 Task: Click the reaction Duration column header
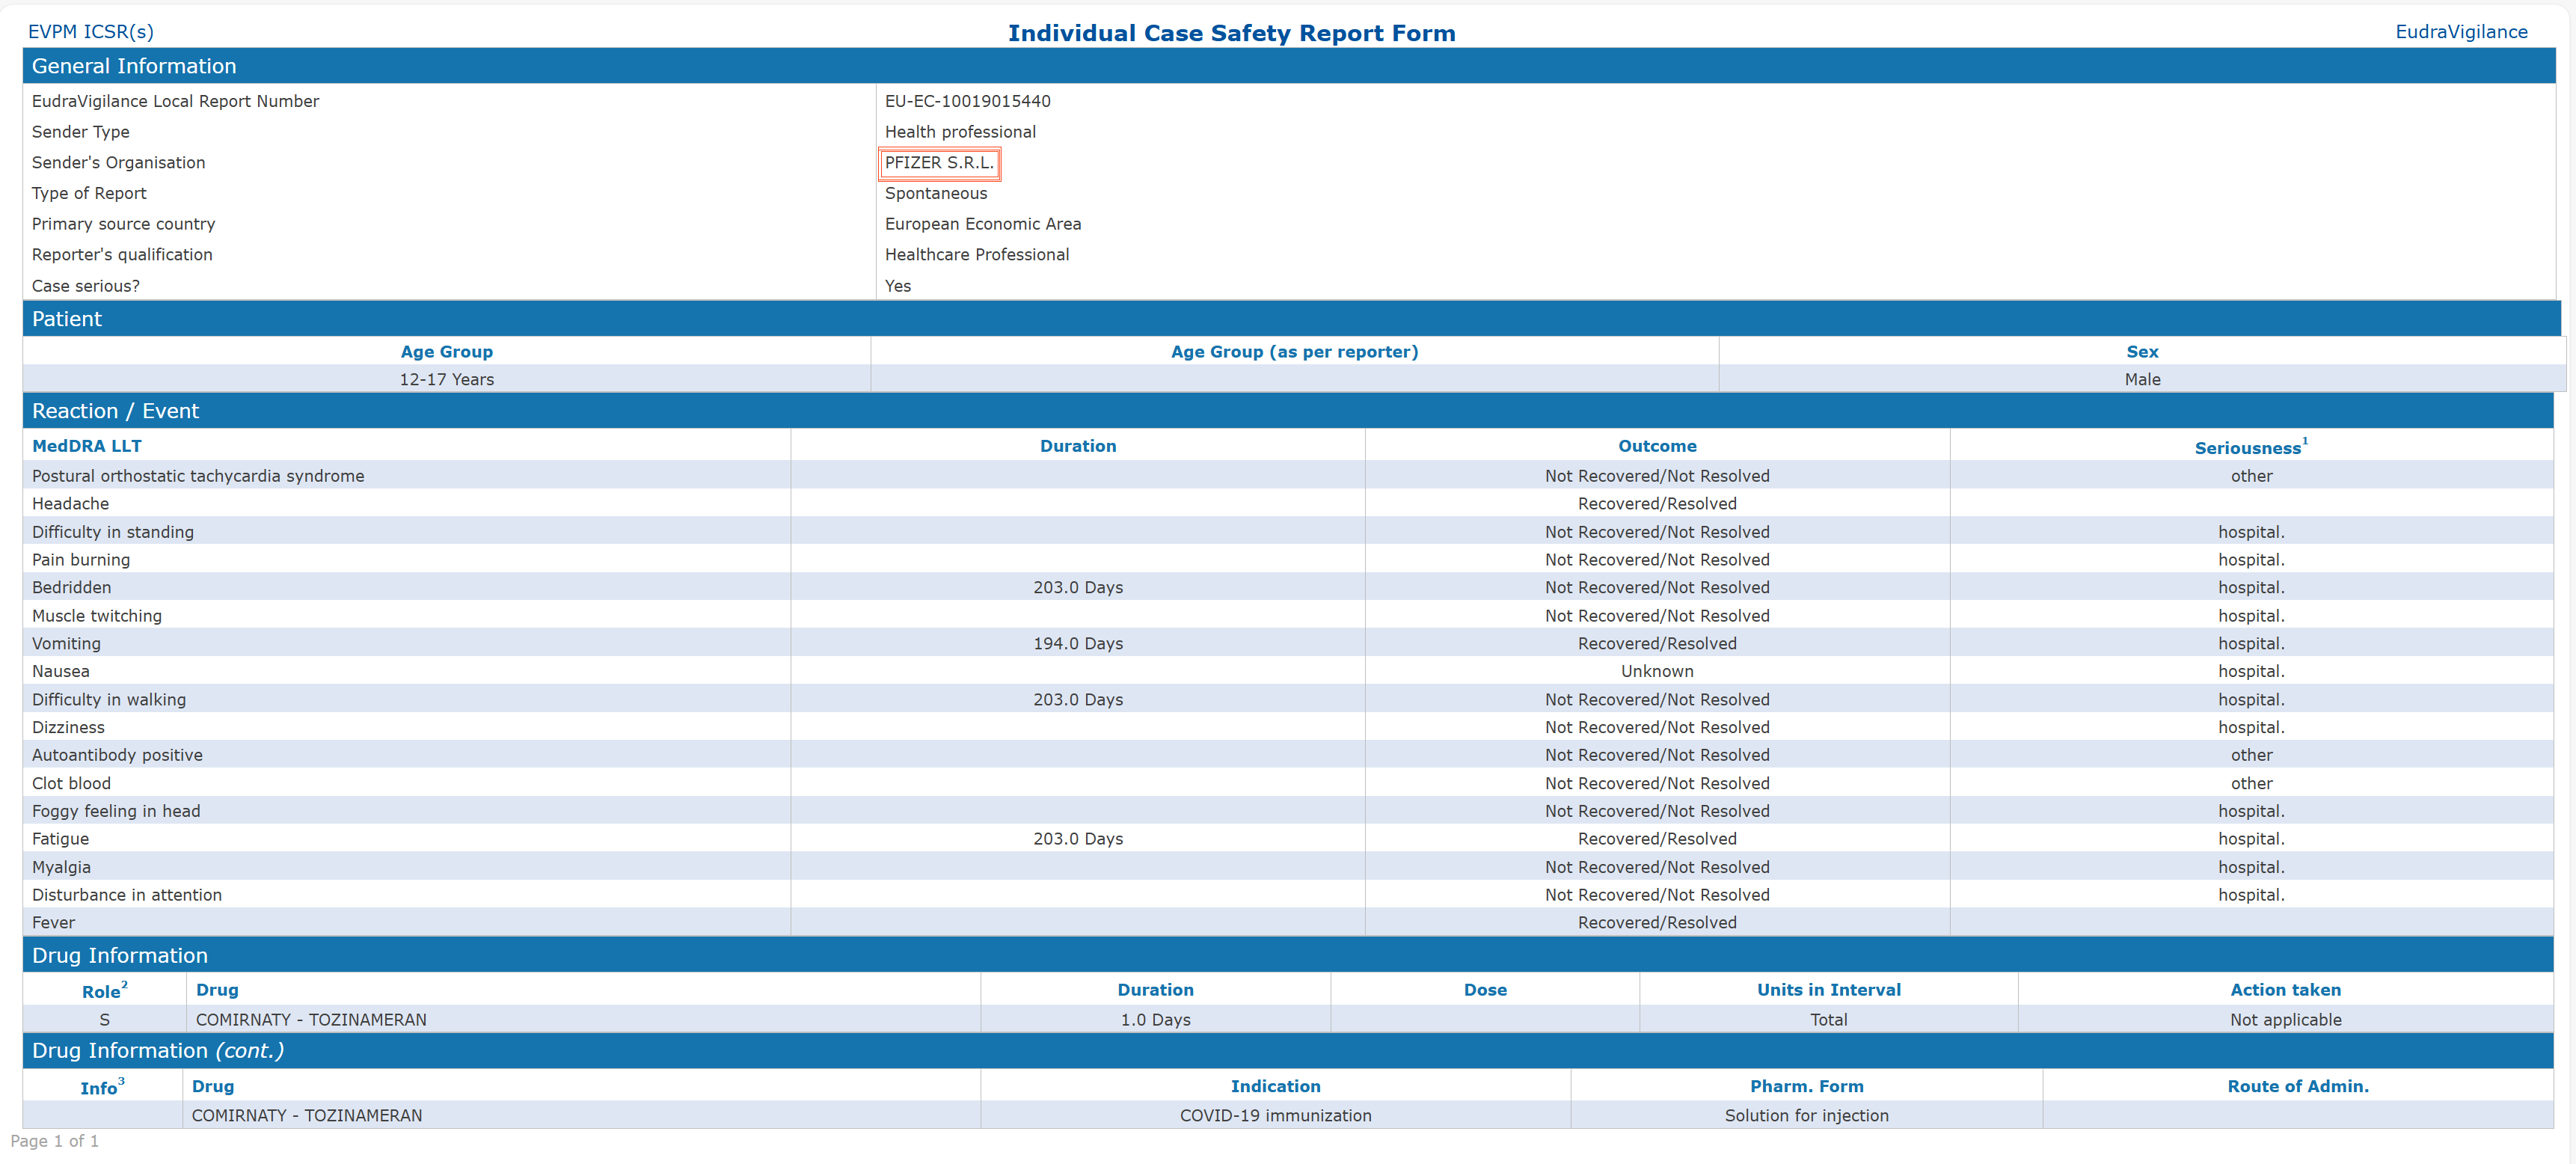coord(1077,446)
